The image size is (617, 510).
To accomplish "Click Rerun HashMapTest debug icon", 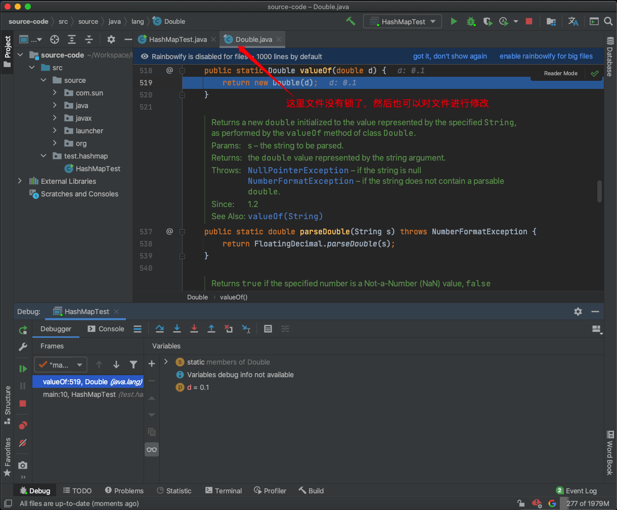I will point(23,330).
